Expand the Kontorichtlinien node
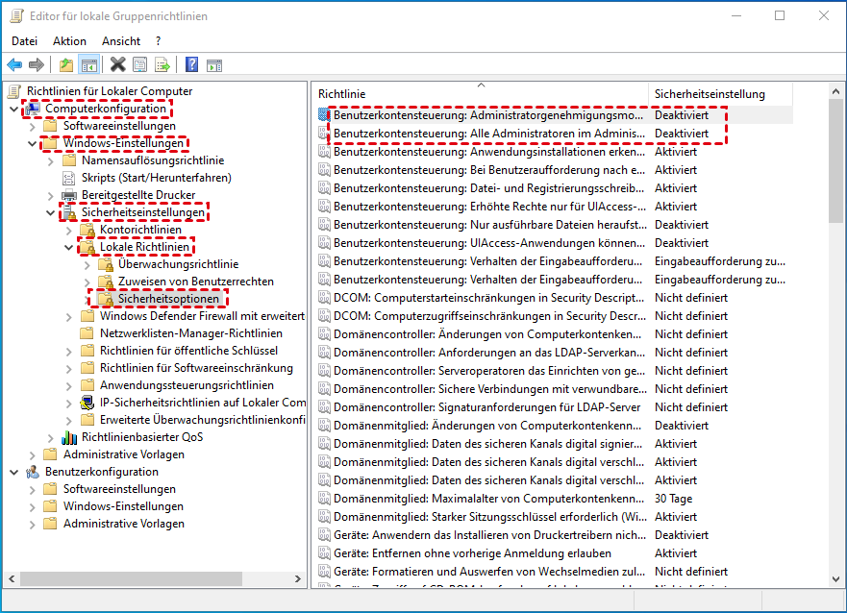 coord(69,230)
